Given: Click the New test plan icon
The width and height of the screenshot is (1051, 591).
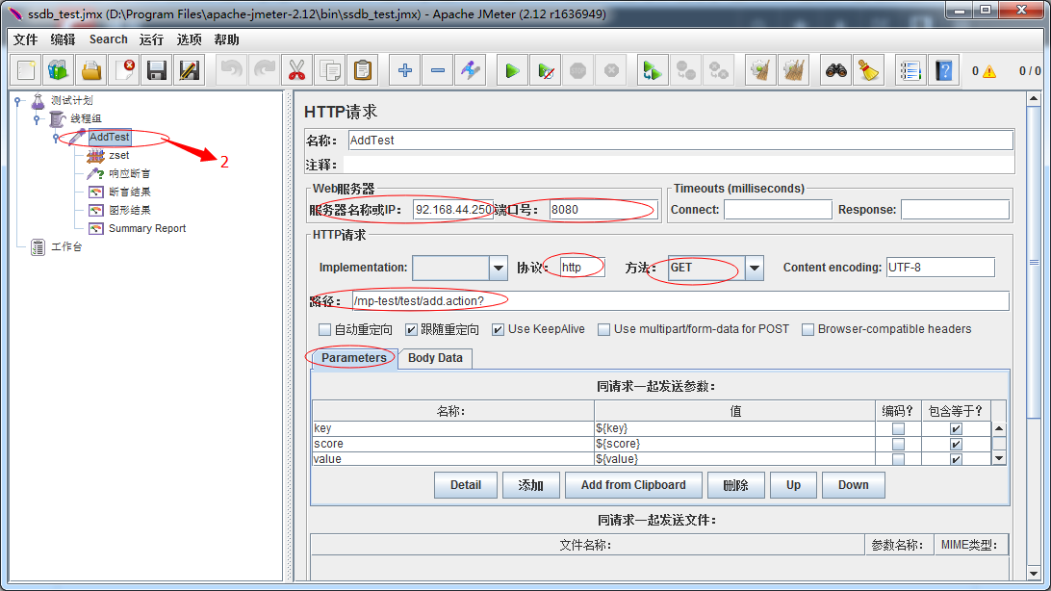Looking at the screenshot, I should tap(26, 69).
